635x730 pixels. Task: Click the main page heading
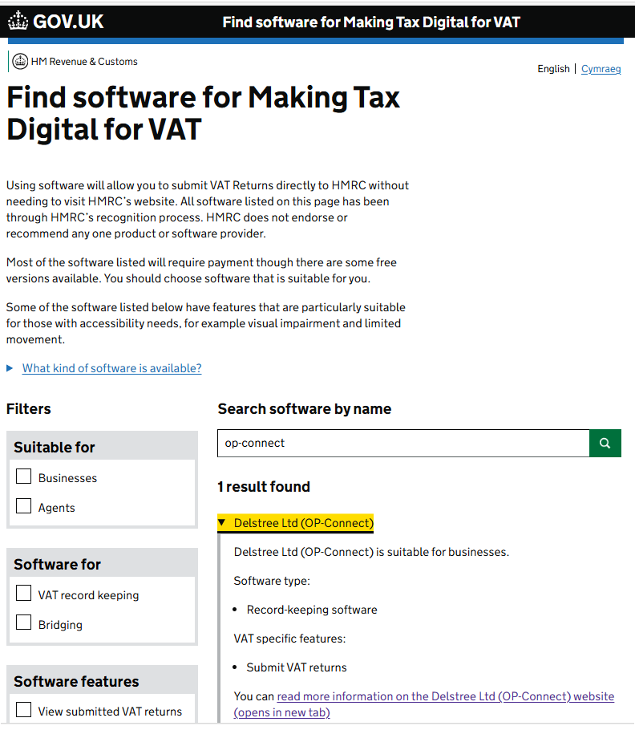[203, 113]
